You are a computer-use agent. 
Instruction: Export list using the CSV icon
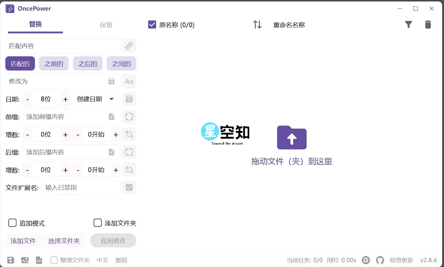click(39, 260)
